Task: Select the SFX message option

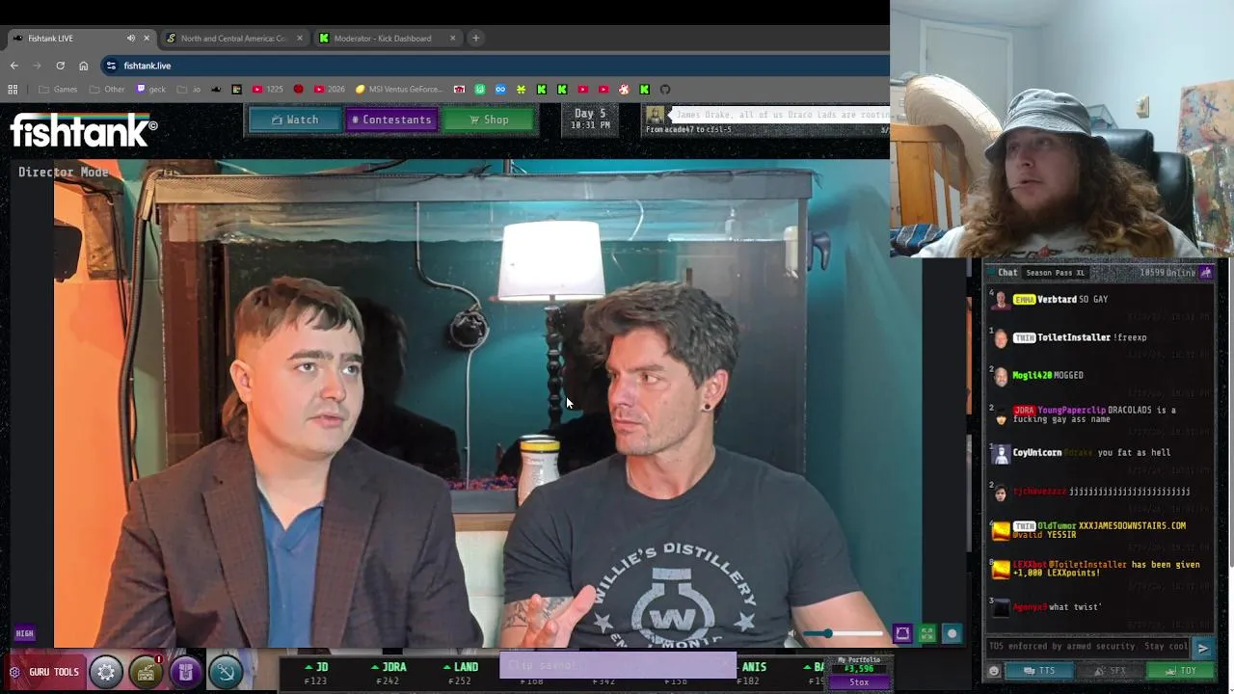Action: click(1110, 671)
